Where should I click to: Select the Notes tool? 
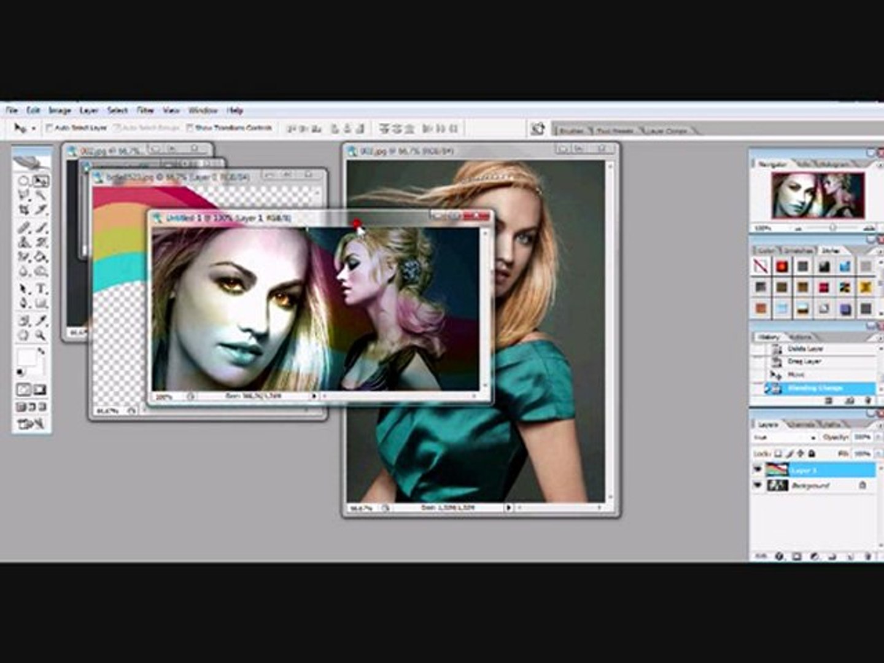23,321
